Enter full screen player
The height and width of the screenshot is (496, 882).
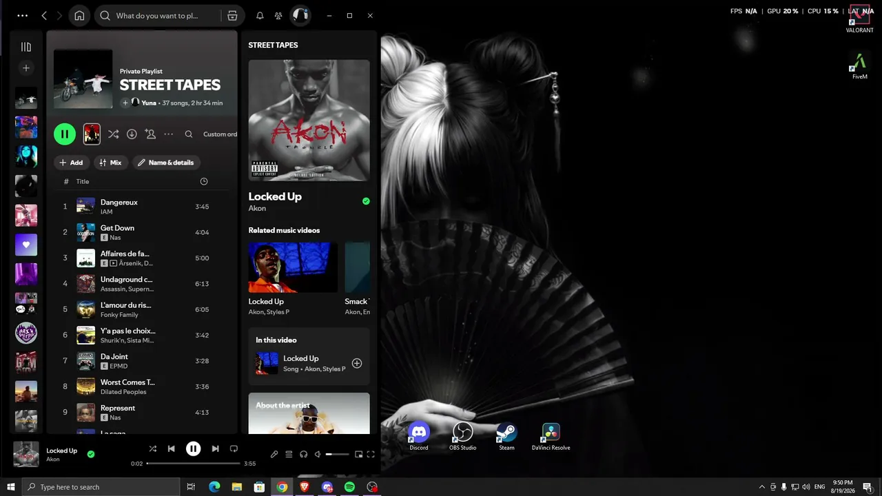point(371,454)
